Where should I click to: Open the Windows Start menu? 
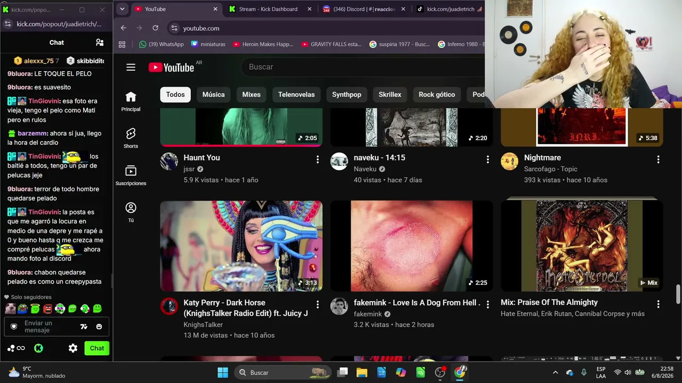223,372
